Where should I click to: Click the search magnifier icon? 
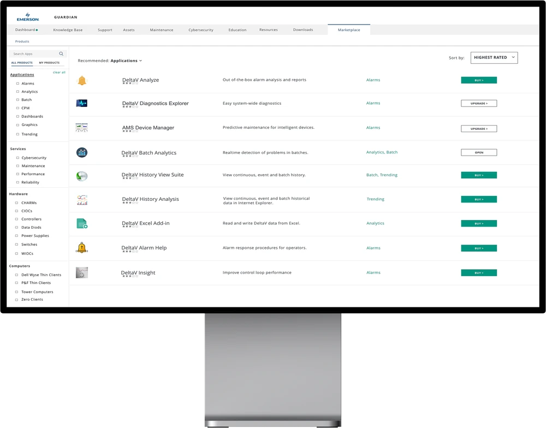pos(61,53)
